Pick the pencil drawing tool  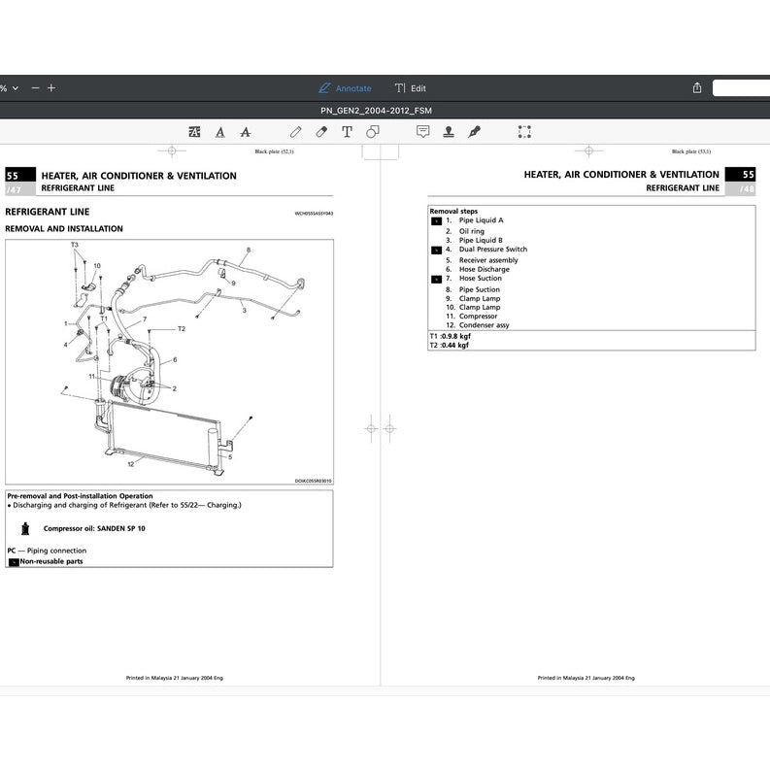(296, 132)
